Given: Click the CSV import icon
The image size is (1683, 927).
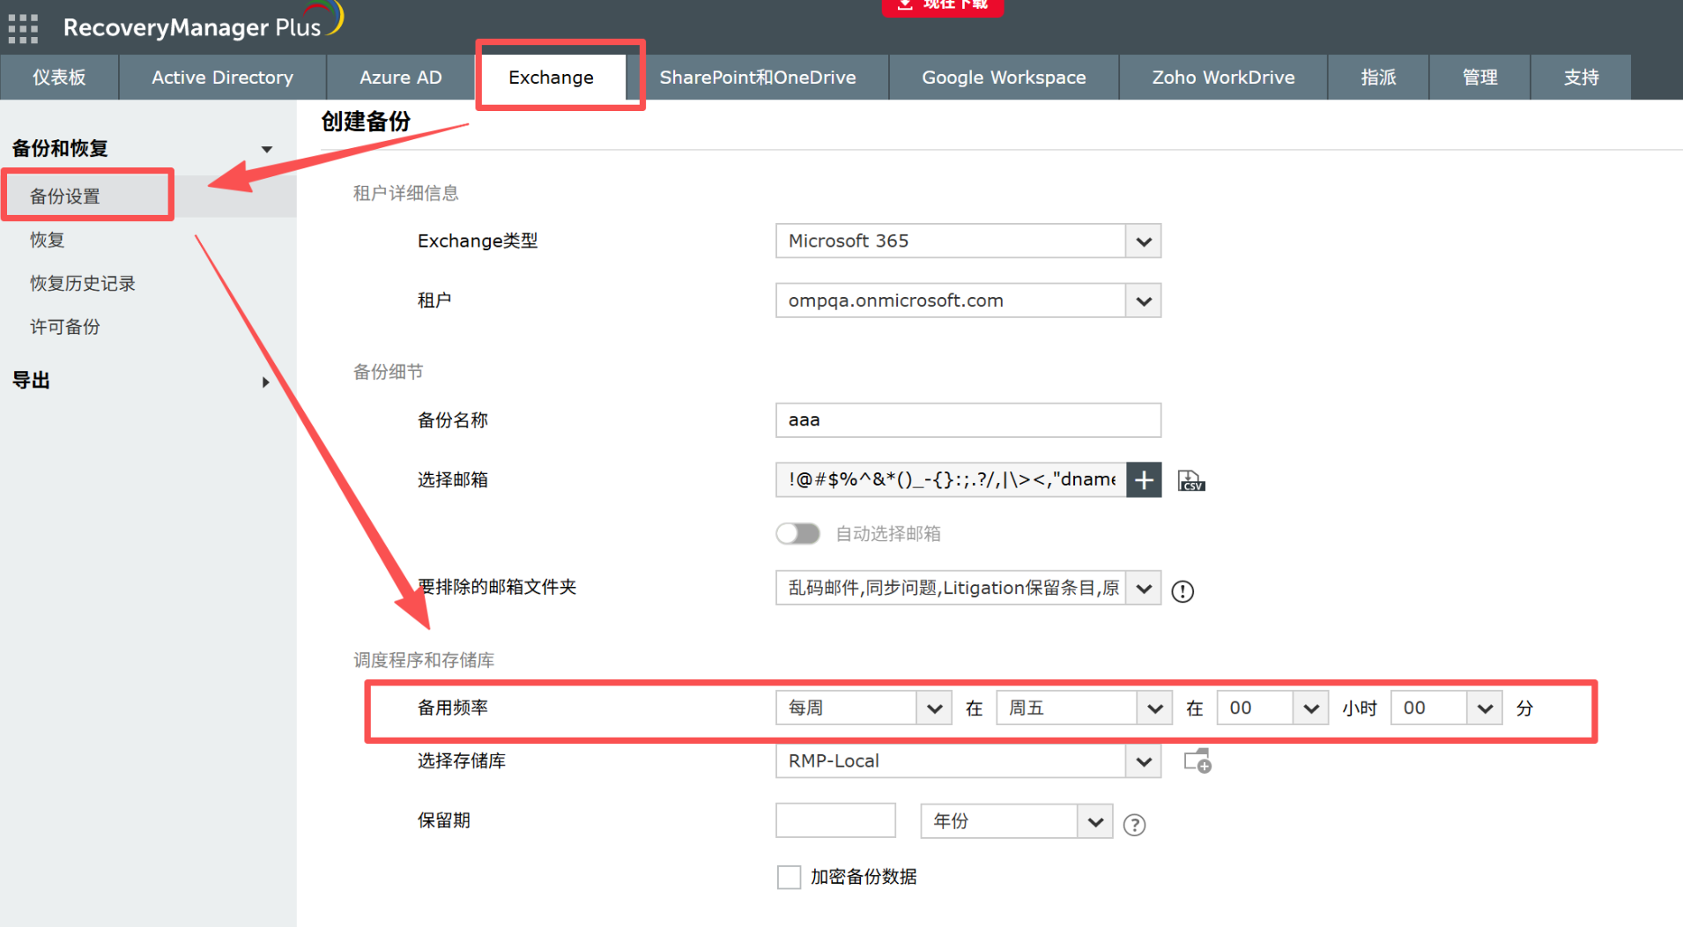Looking at the screenshot, I should click(1190, 480).
